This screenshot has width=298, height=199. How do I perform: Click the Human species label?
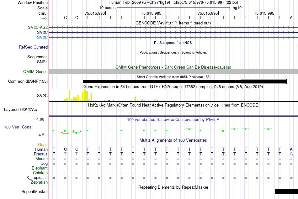[41, 149]
